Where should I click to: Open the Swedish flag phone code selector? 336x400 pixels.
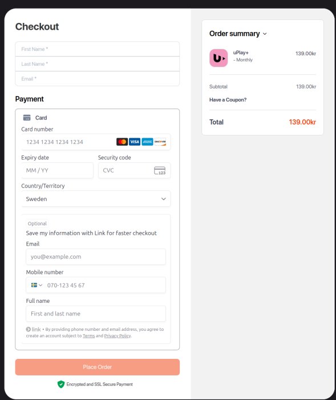click(37, 285)
